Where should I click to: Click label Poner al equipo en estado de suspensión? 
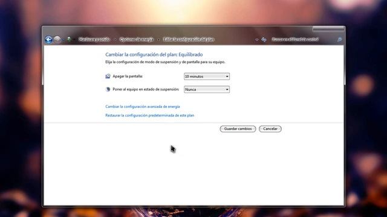(x=146, y=89)
